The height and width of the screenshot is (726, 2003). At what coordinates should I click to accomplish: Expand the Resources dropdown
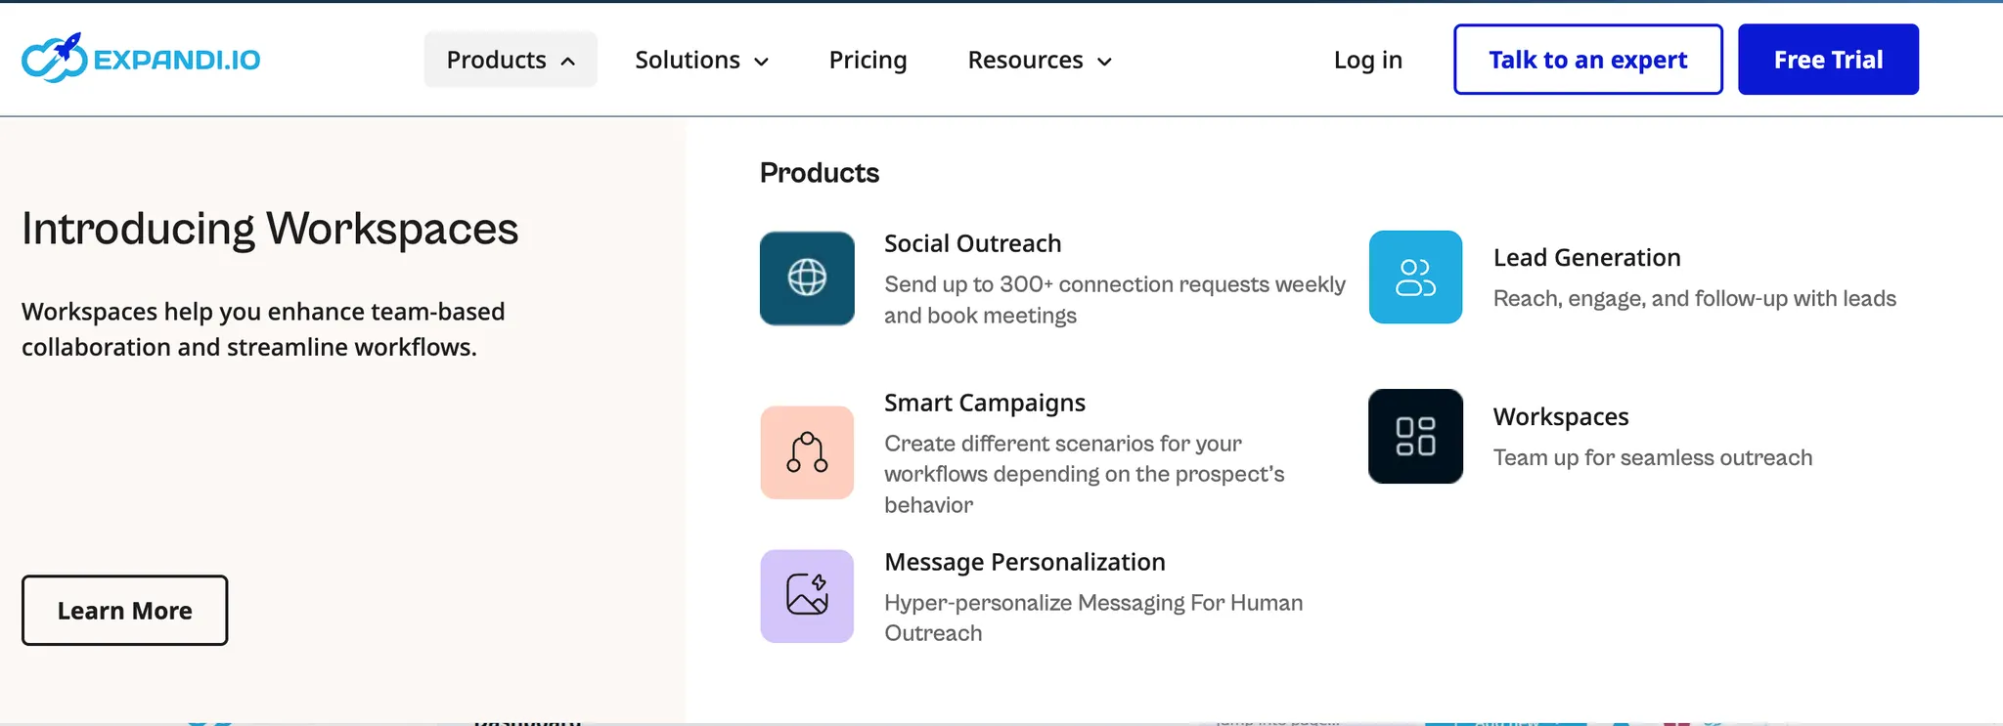pos(1040,60)
